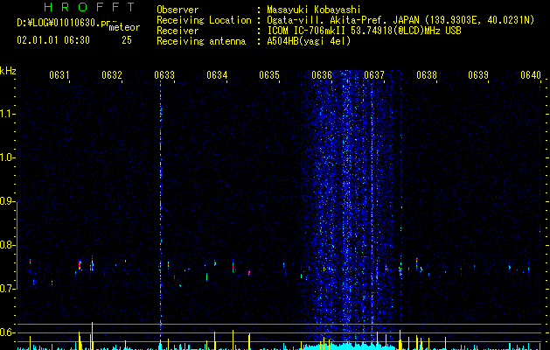Screen dimensions: 550x350
Task: Click the meteor label above the count
Action: point(124,27)
